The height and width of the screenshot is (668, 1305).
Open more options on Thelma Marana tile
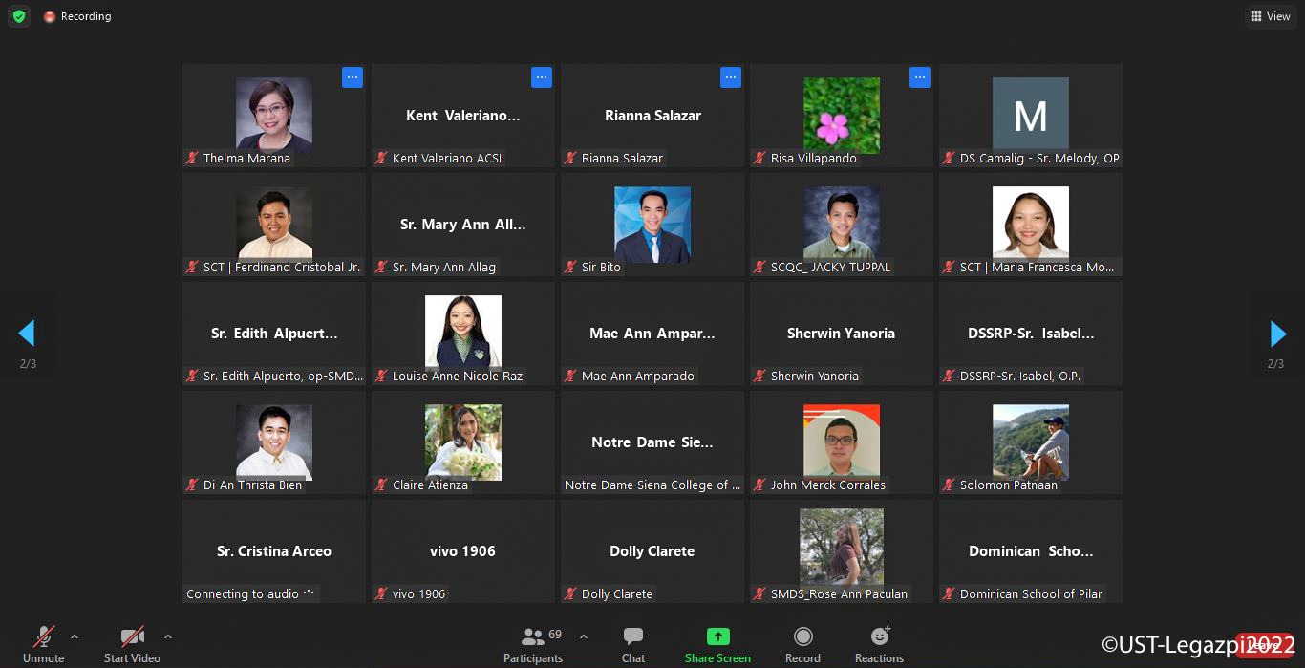353,78
